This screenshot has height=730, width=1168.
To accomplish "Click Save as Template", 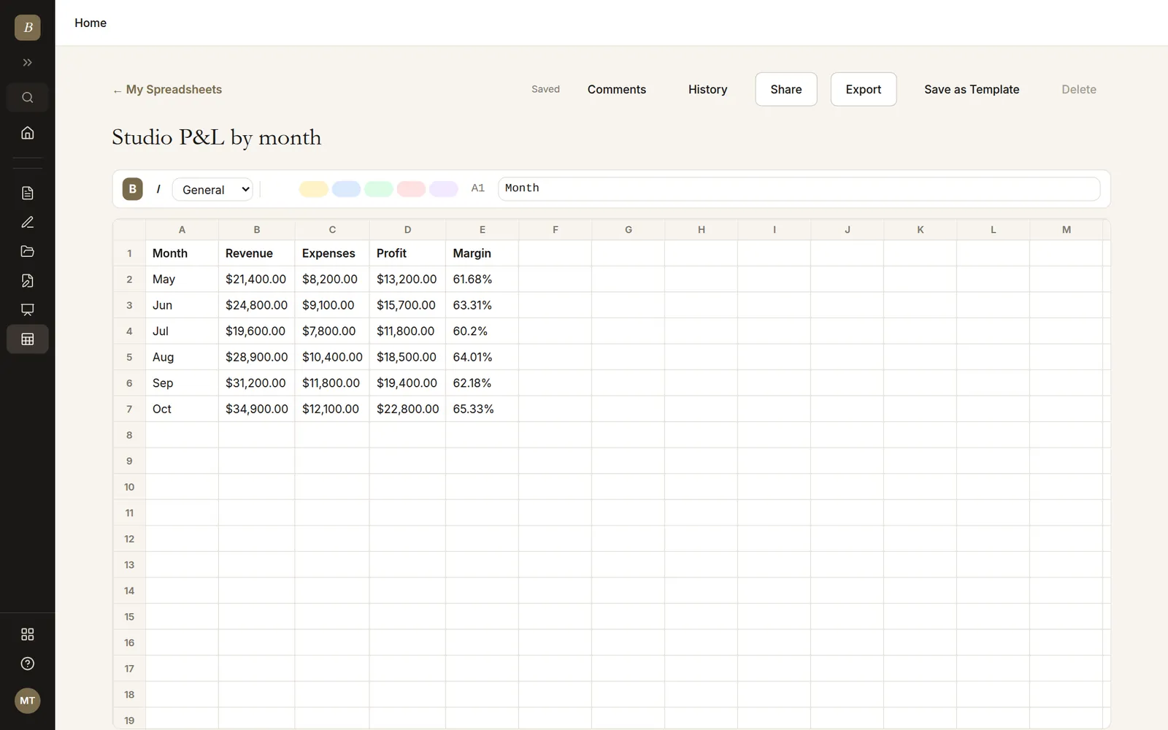I will tap(972, 90).
